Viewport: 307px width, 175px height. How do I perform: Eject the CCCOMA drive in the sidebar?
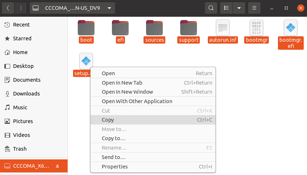57,166
